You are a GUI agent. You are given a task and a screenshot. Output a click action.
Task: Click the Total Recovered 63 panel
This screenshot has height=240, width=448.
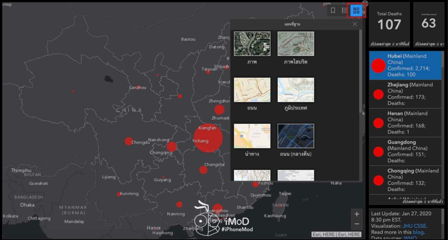click(x=429, y=24)
